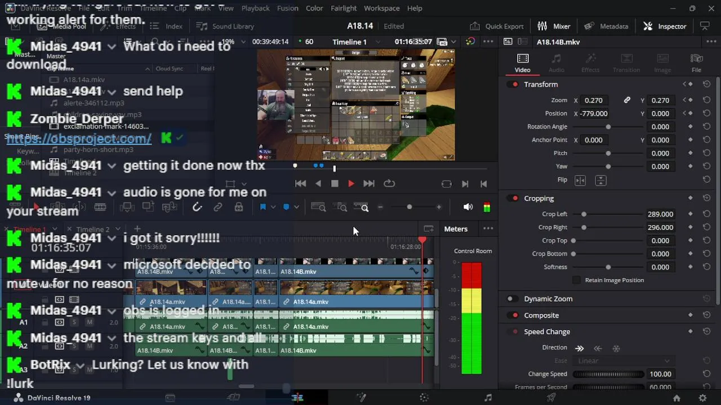Image resolution: width=721 pixels, height=405 pixels.
Task: Adjust the Softness slider handle
Action: click(608, 267)
